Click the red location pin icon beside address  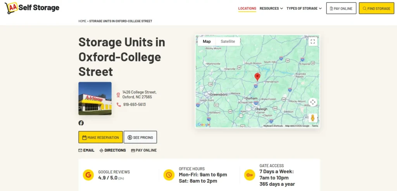pyautogui.click(x=118, y=95)
